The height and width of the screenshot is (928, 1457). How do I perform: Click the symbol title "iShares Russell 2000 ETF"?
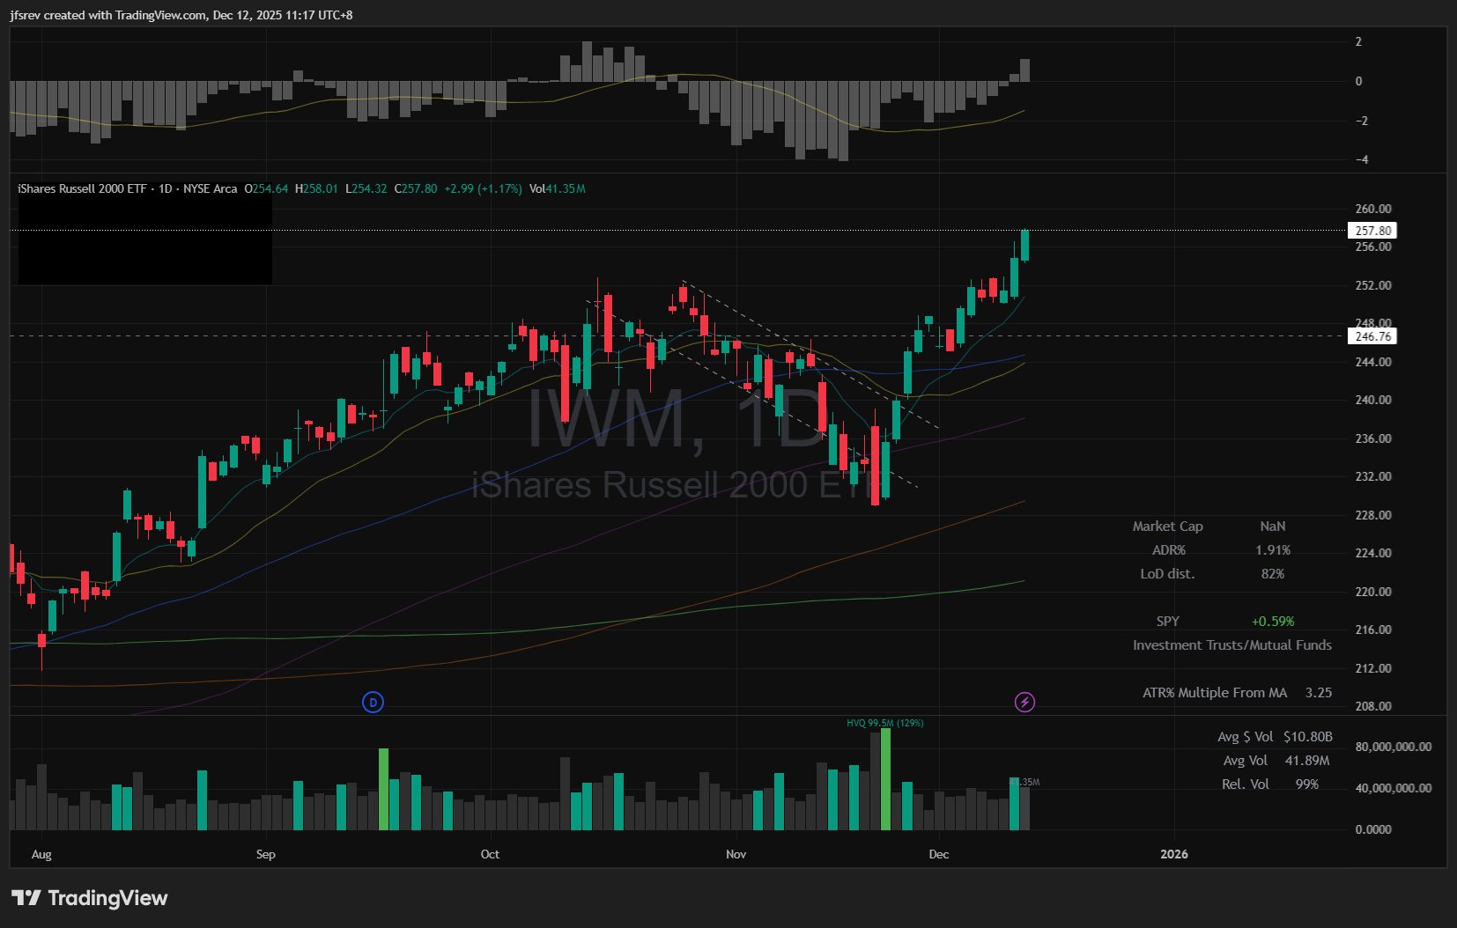82,188
